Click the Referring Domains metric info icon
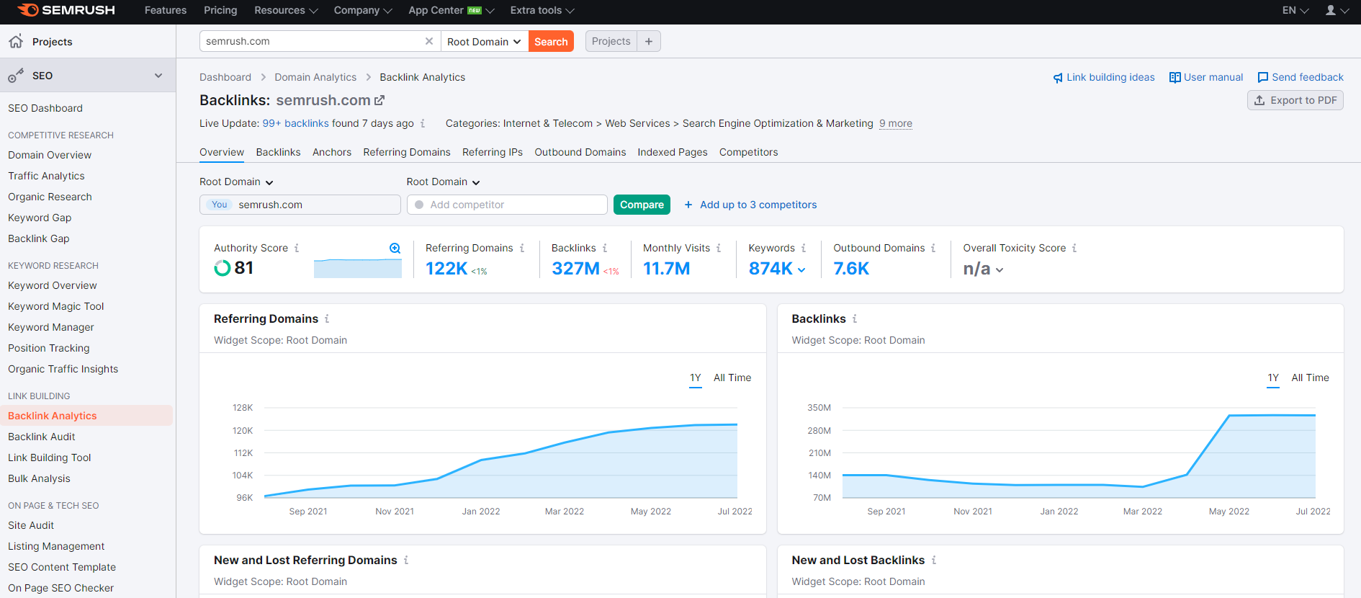This screenshot has width=1361, height=598. (522, 248)
